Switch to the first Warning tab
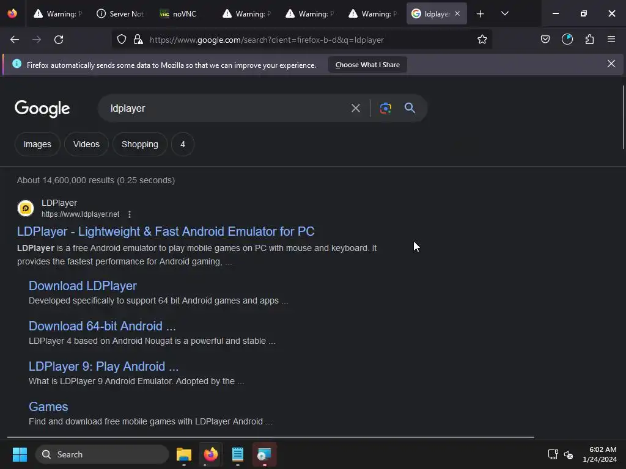 pyautogui.click(x=58, y=14)
